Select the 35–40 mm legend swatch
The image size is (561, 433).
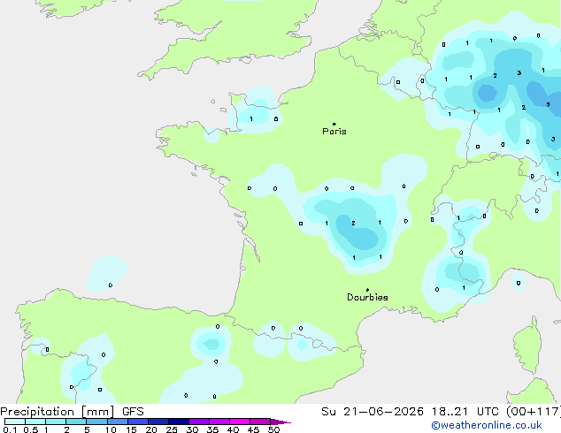[219, 422]
